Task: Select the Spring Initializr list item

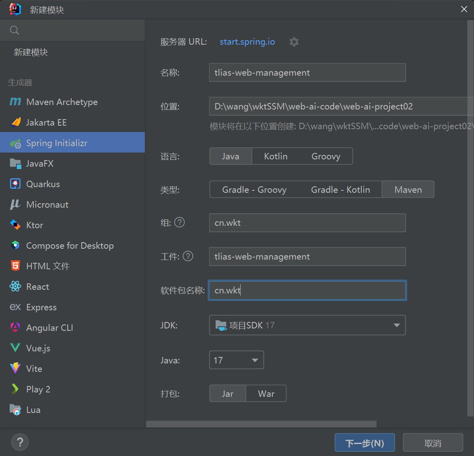Action: pyautogui.click(x=56, y=143)
